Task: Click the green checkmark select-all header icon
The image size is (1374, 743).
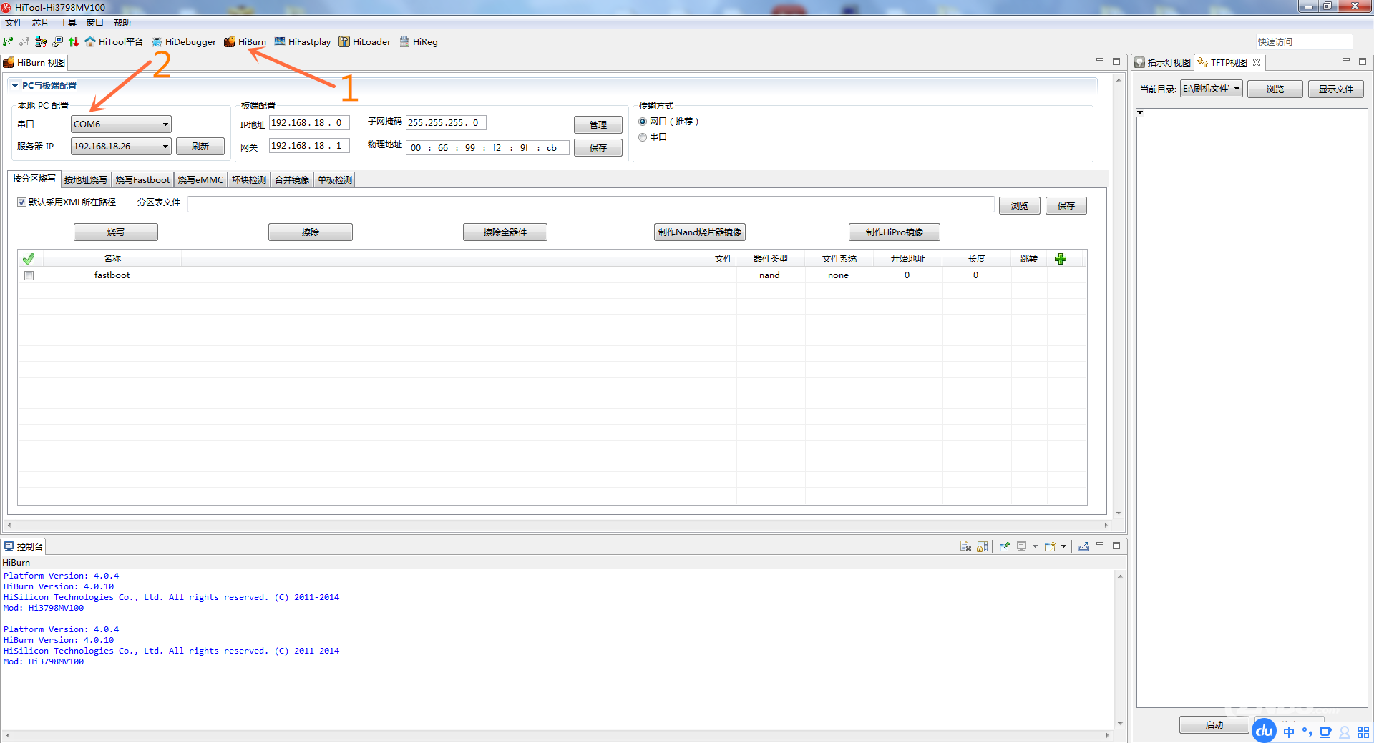Action: pyautogui.click(x=29, y=259)
